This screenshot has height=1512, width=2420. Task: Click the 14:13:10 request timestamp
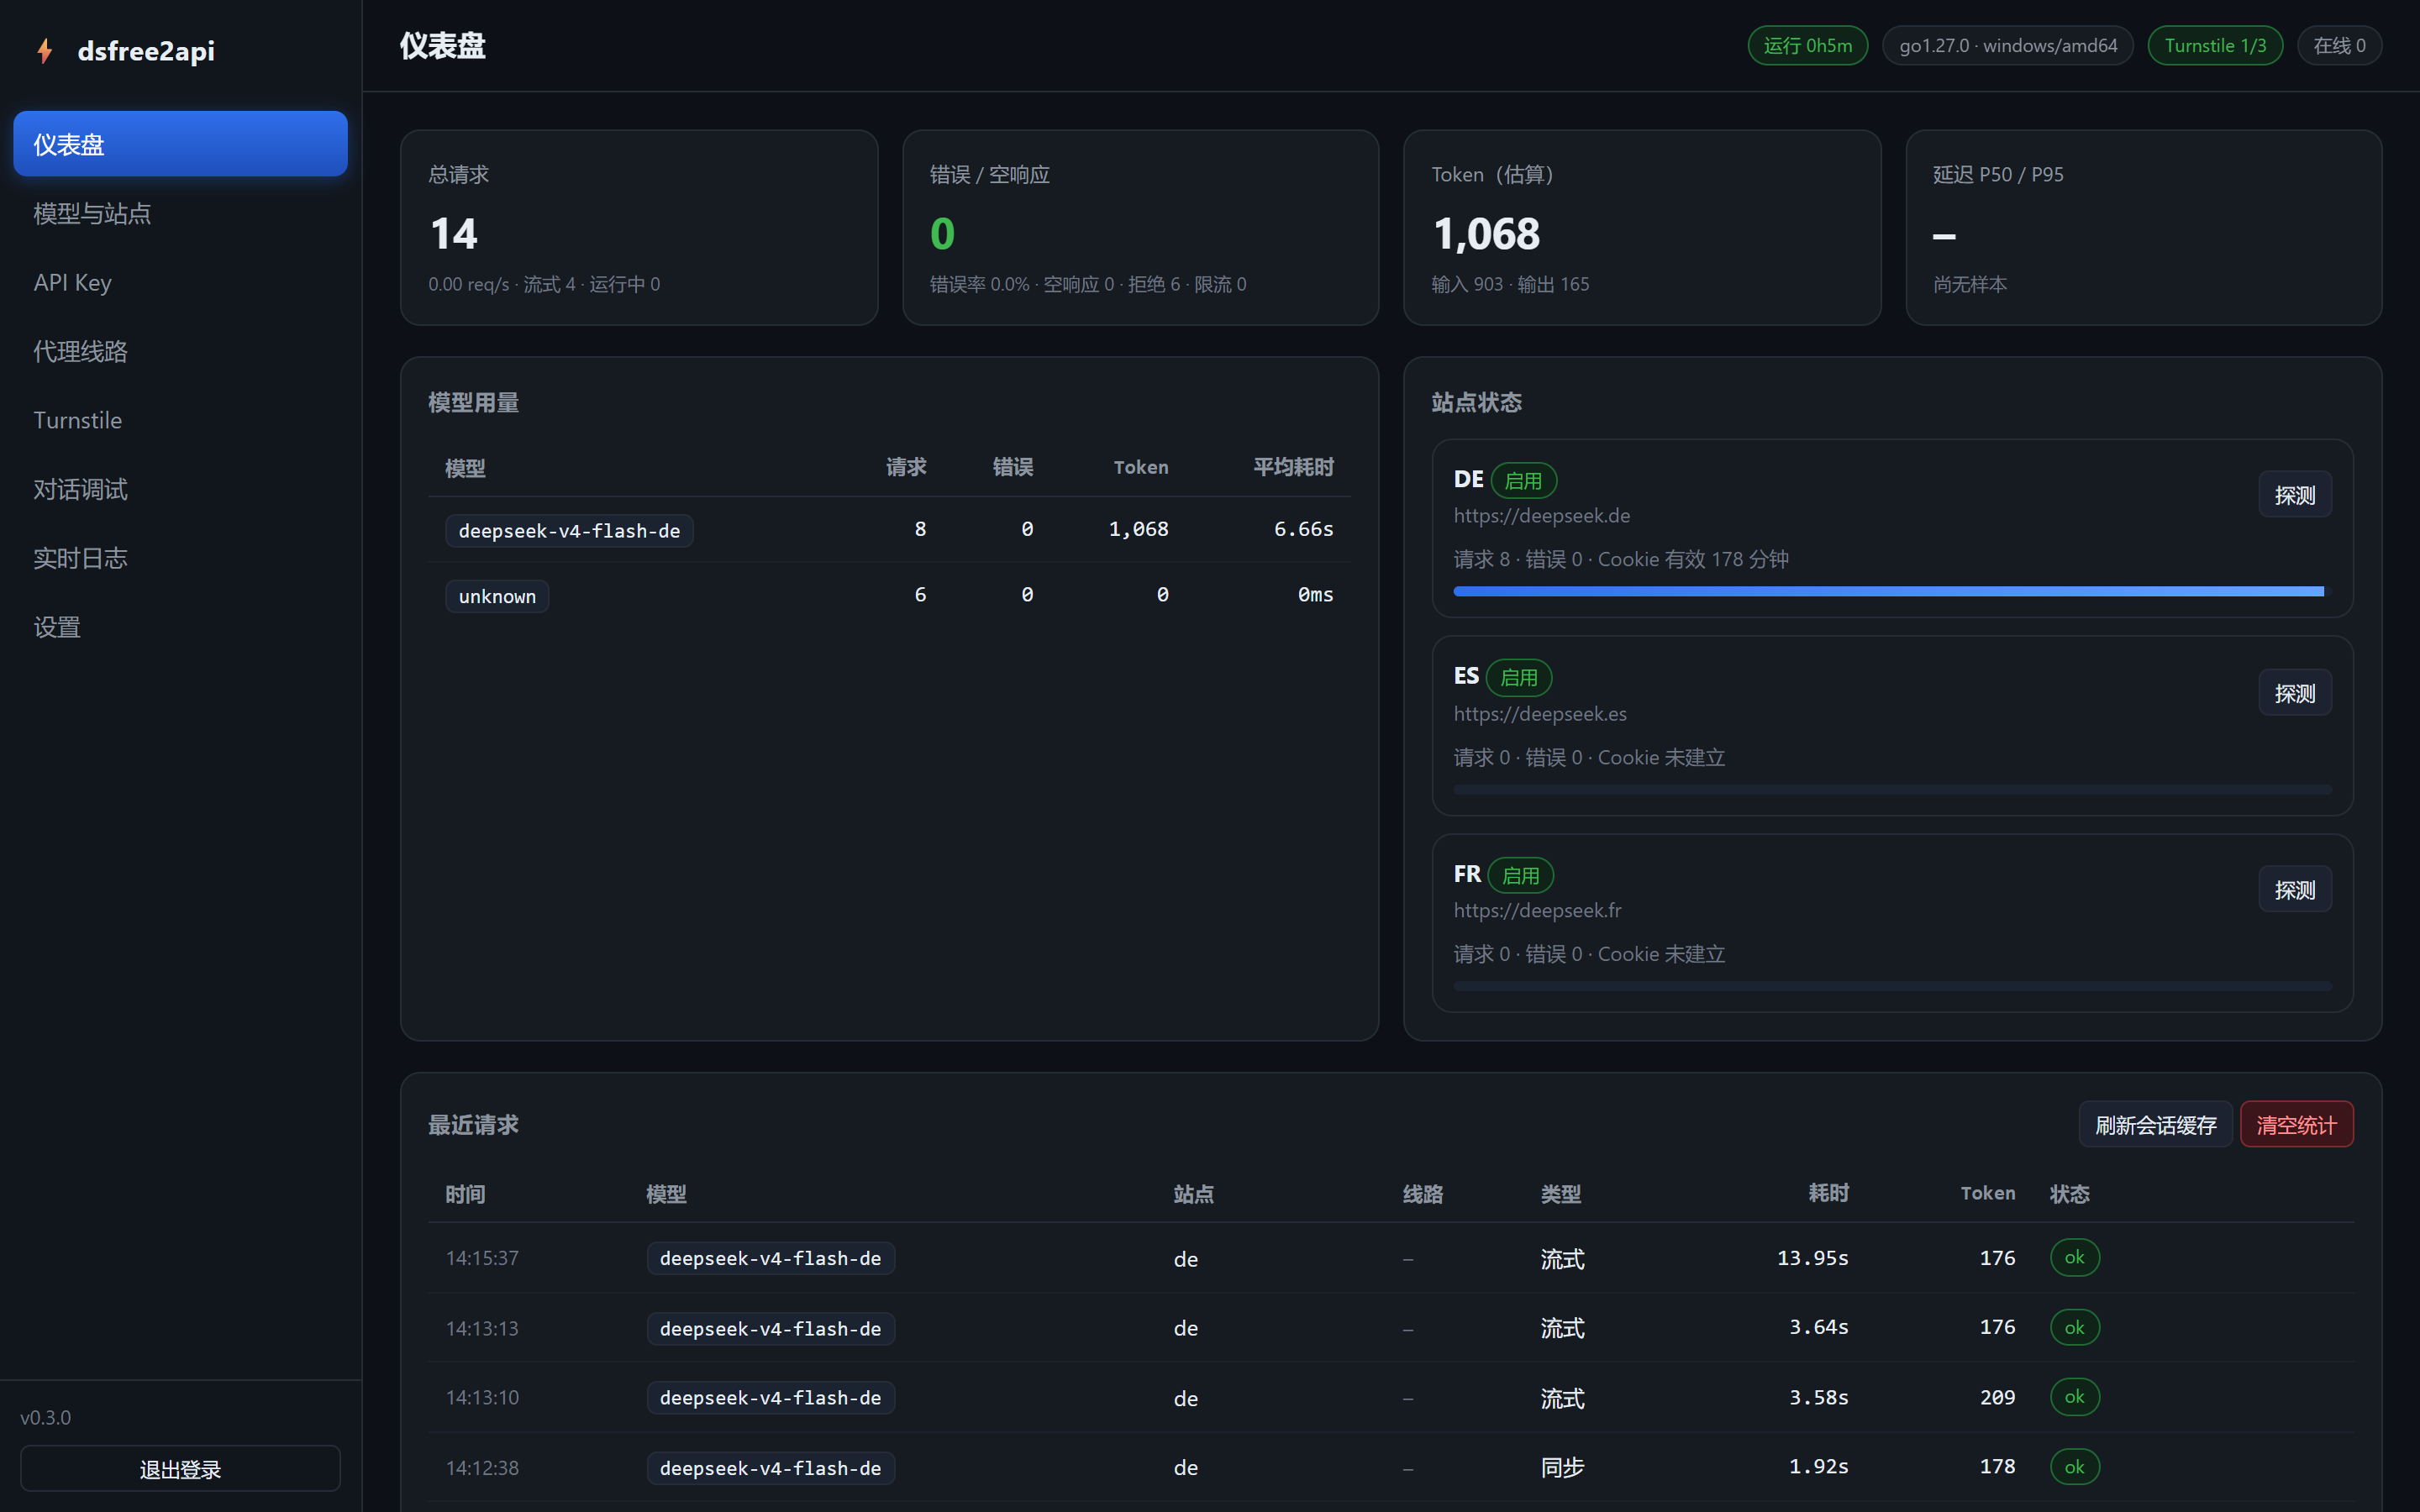[x=482, y=1398]
